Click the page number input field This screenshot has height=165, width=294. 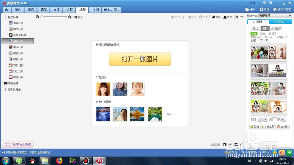coord(275,119)
